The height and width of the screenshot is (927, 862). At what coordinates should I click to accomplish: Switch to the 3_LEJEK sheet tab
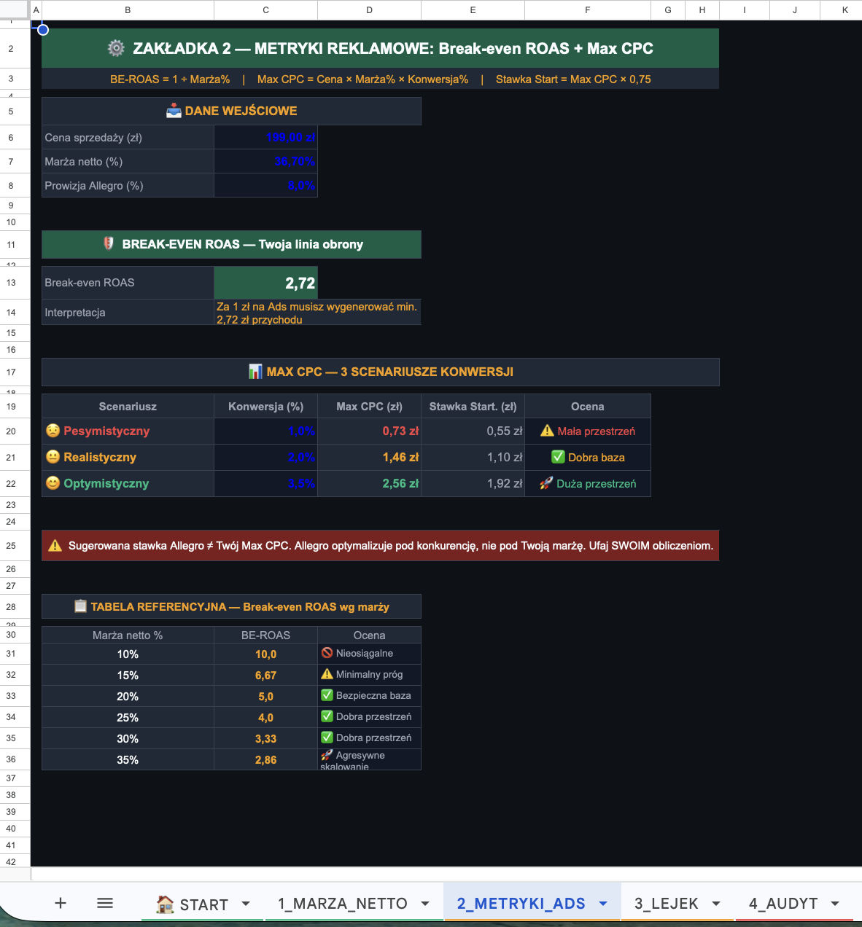[x=666, y=904]
